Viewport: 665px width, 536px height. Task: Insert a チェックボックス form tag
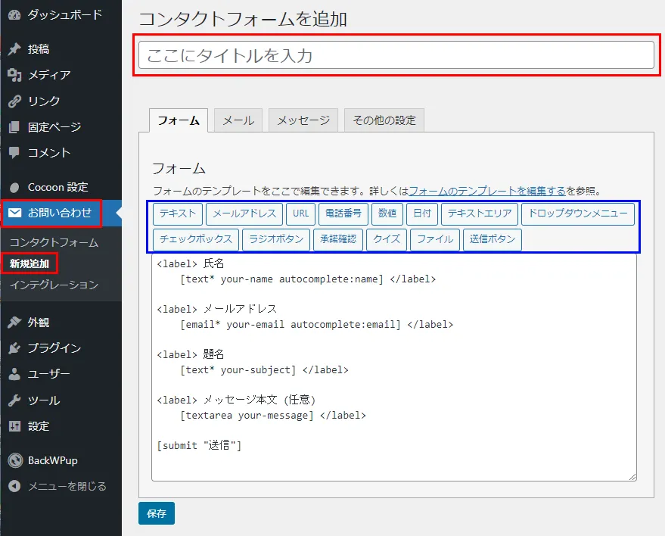coord(196,239)
